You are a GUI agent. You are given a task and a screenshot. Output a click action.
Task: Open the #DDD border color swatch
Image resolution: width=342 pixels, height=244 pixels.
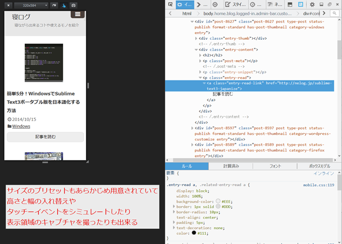point(218,206)
